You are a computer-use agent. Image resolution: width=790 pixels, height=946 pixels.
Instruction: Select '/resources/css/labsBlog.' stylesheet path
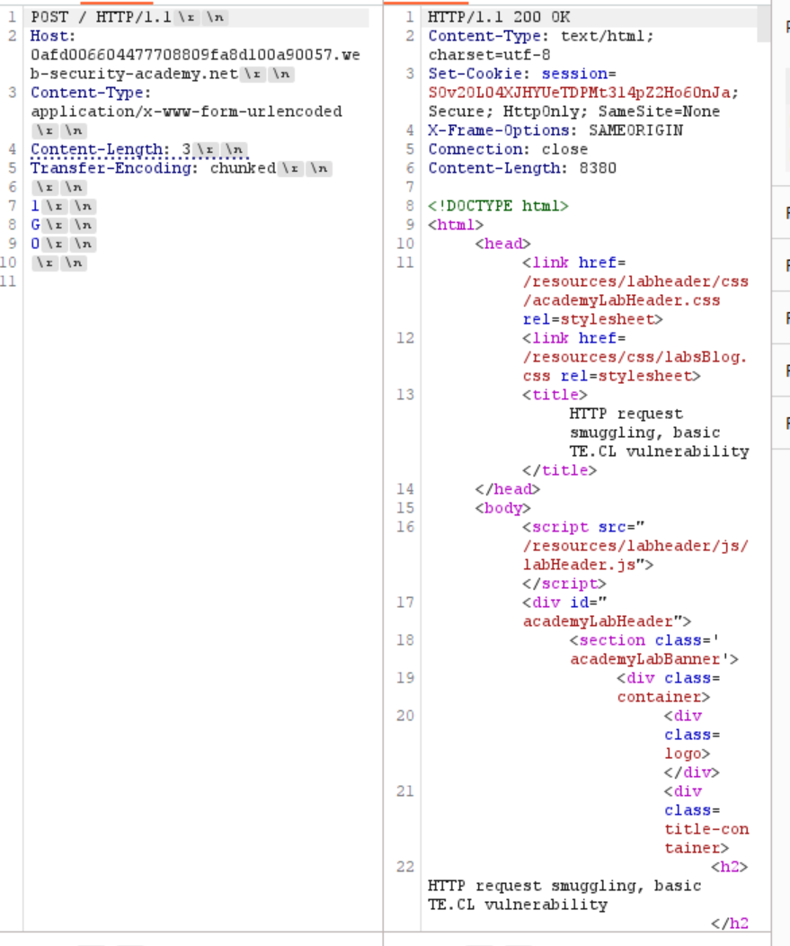pos(635,357)
